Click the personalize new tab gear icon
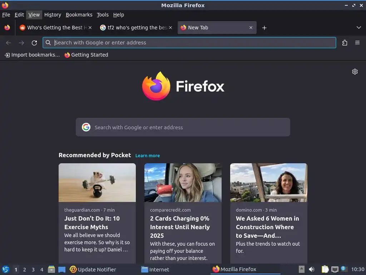Viewport: 366px width, 275px height. [355, 72]
